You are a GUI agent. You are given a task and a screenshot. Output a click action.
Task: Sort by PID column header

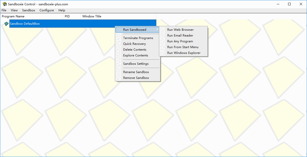tap(72, 16)
